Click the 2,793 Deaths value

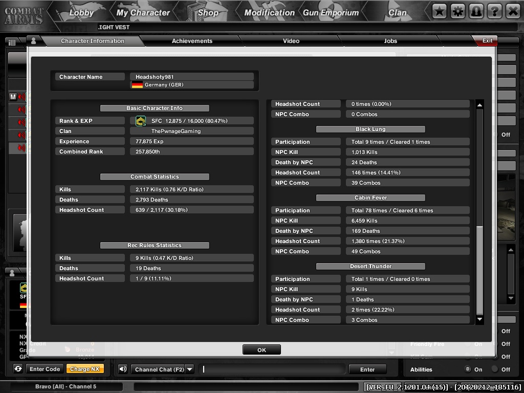[151, 200]
